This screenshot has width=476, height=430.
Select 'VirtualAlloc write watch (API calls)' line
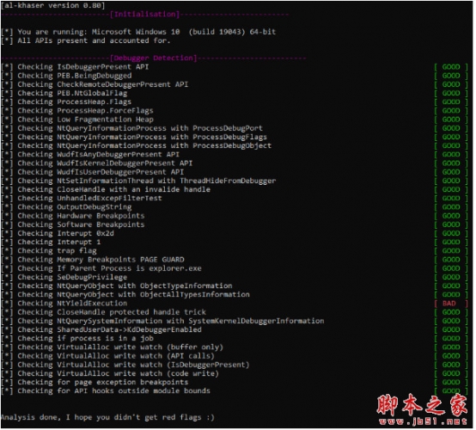click(107, 356)
